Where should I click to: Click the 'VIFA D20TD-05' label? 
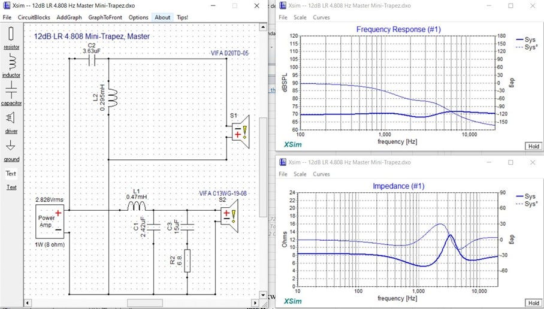tap(229, 53)
